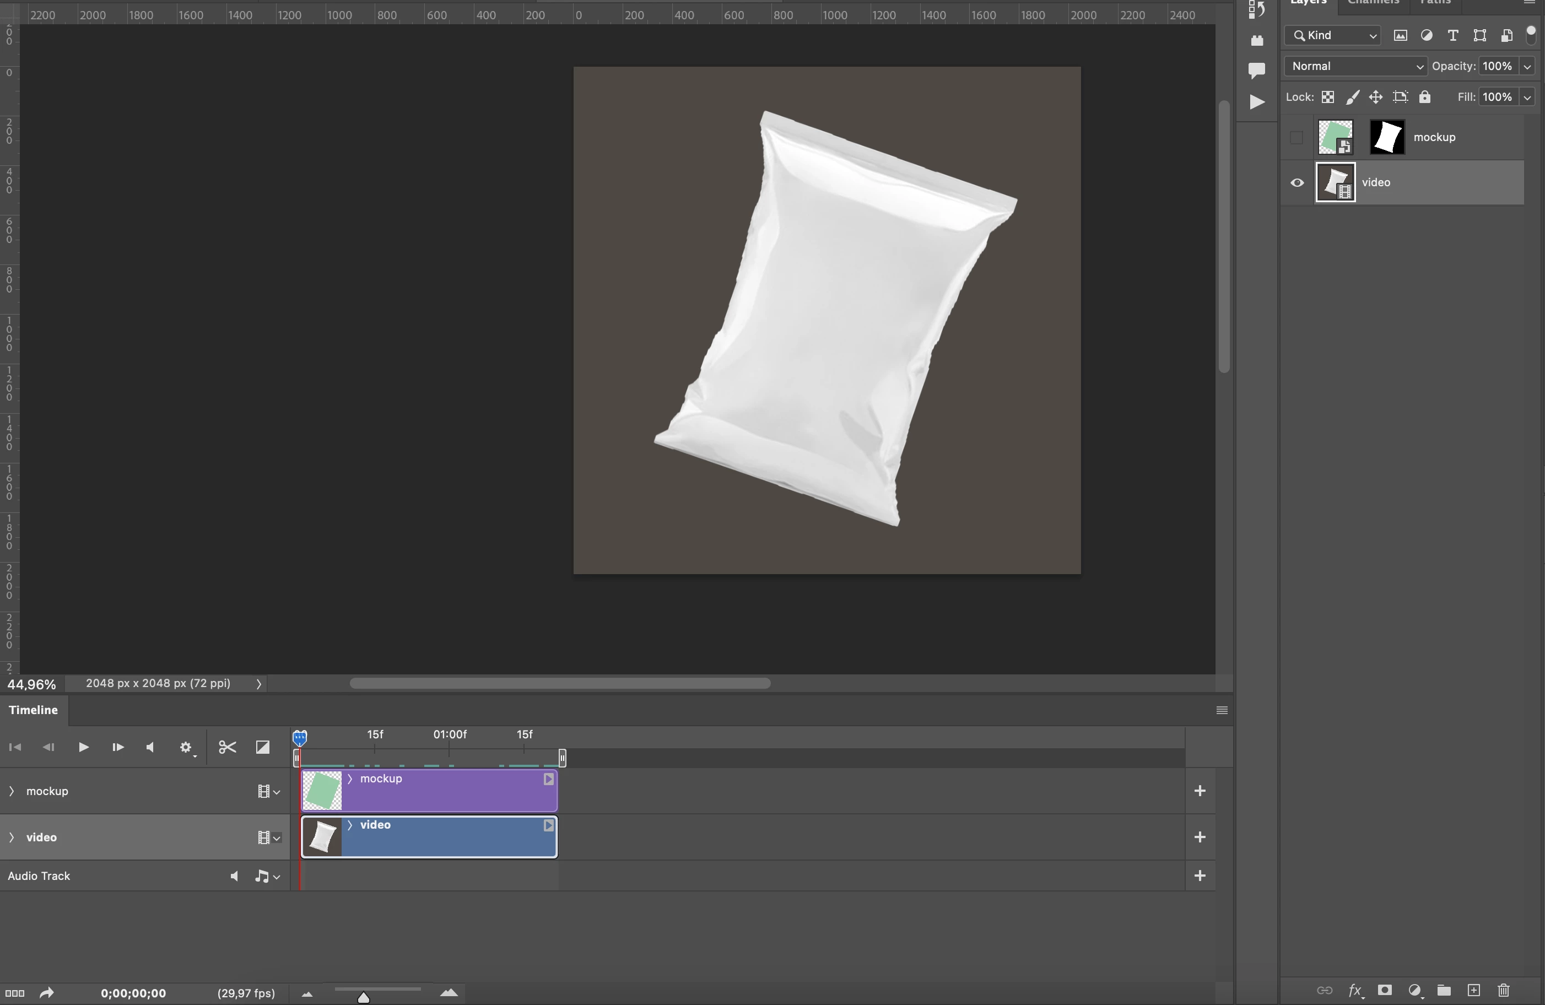Mute the audio track speaker
This screenshot has height=1005, width=1545.
click(234, 877)
